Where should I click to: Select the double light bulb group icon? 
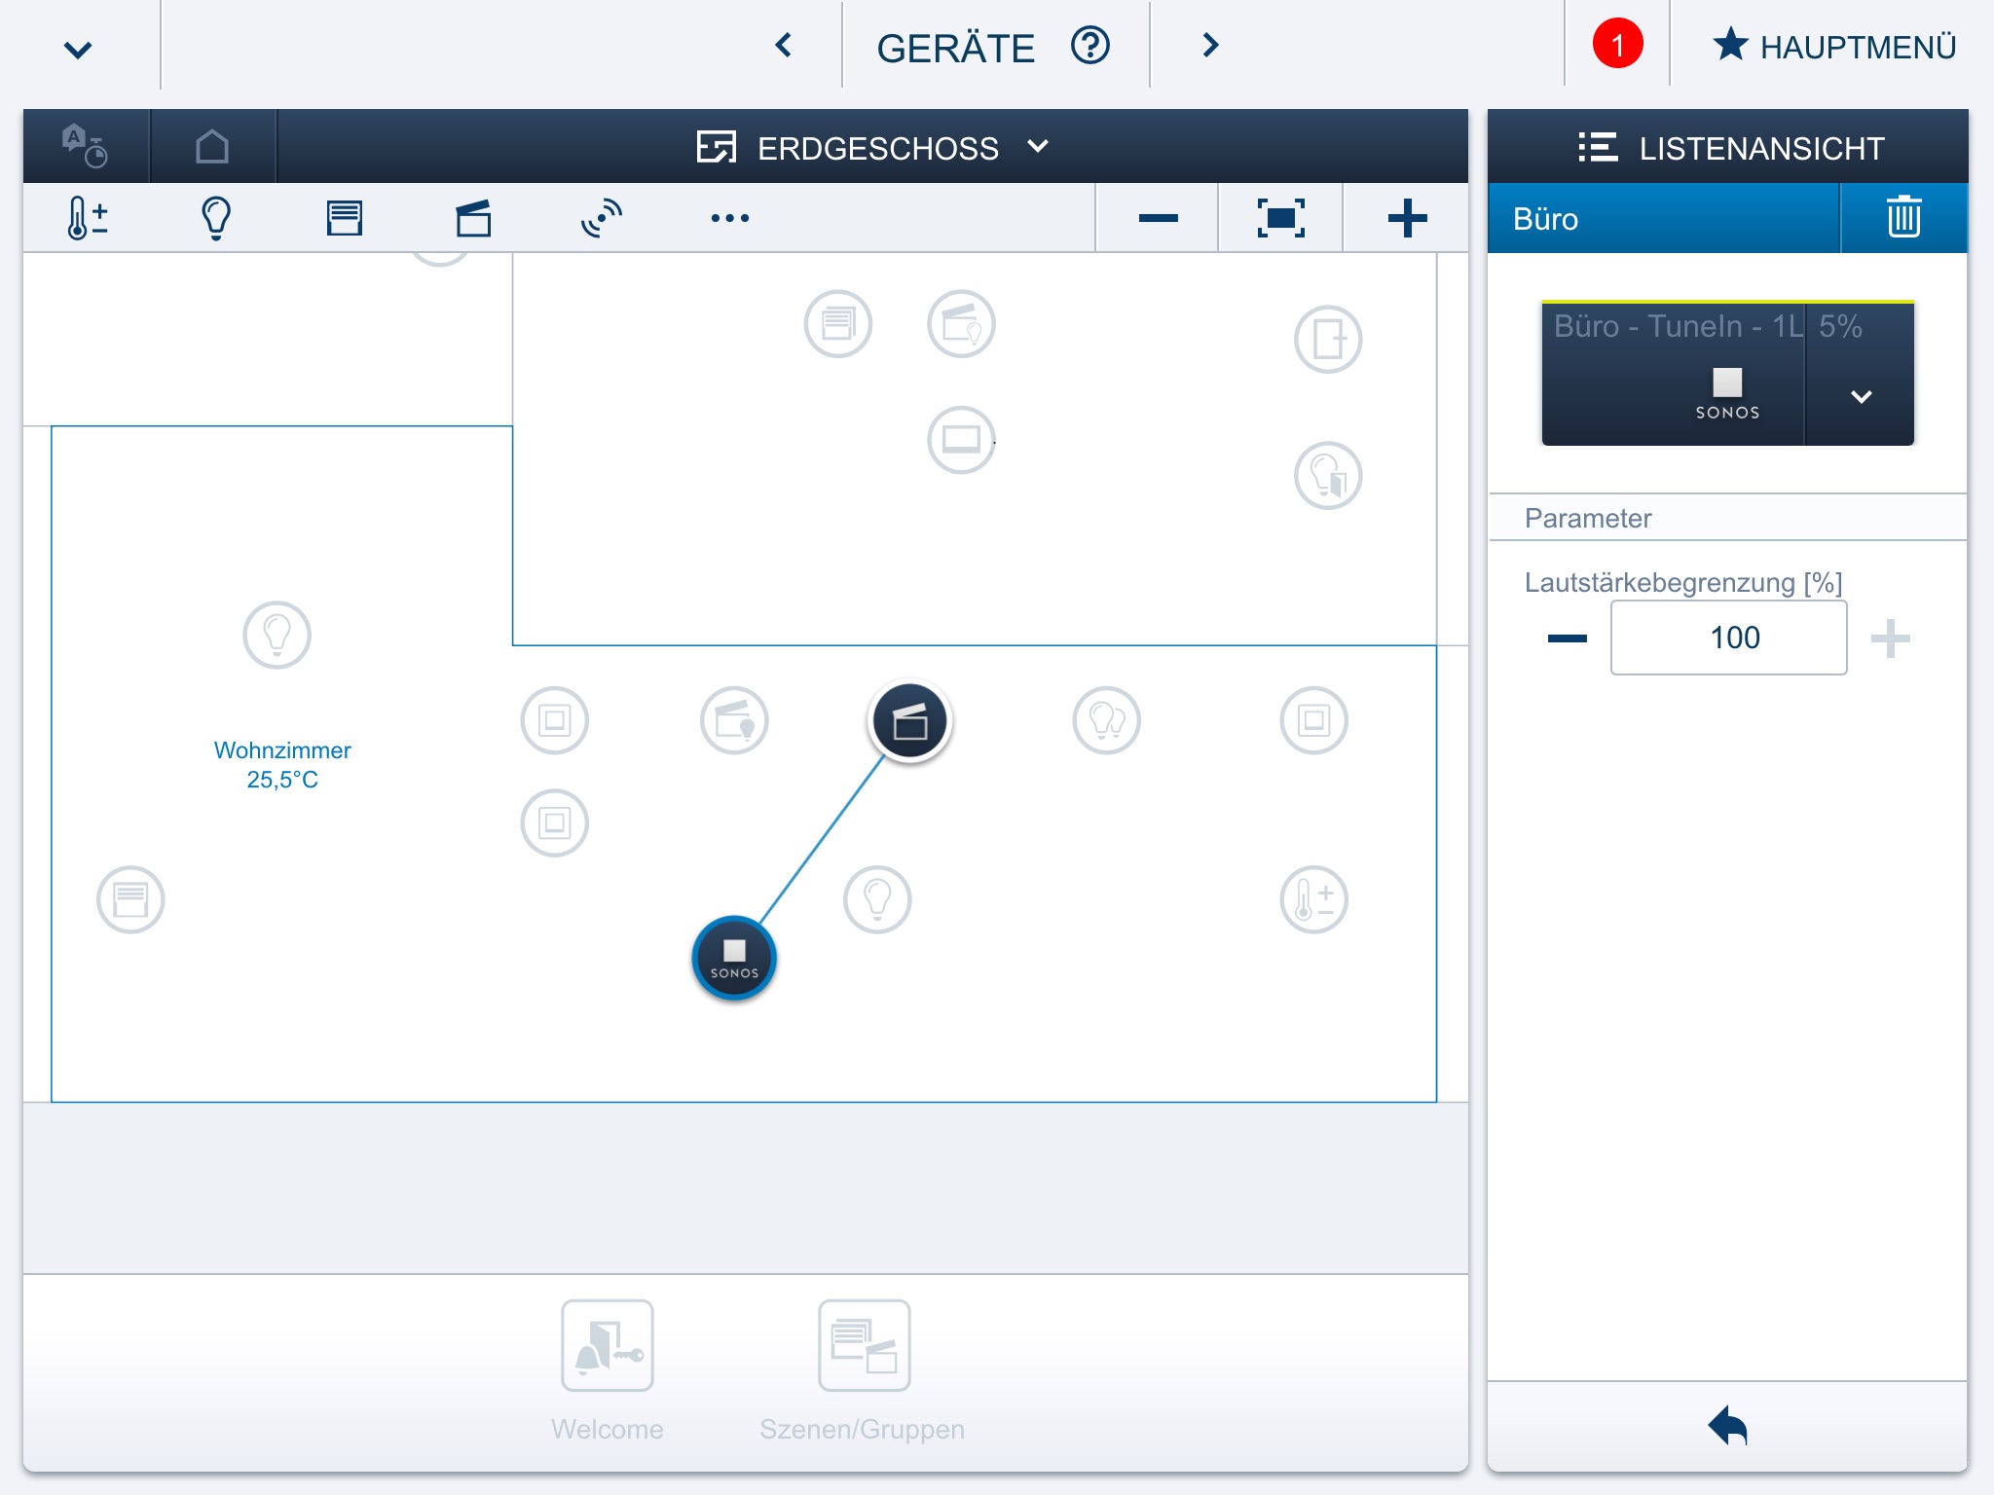[x=1107, y=721]
